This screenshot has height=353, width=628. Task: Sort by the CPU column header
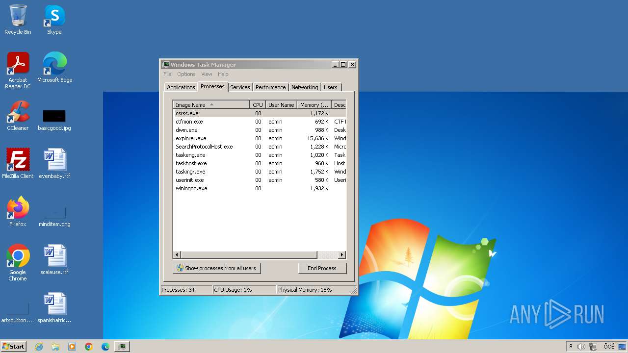[x=258, y=105]
